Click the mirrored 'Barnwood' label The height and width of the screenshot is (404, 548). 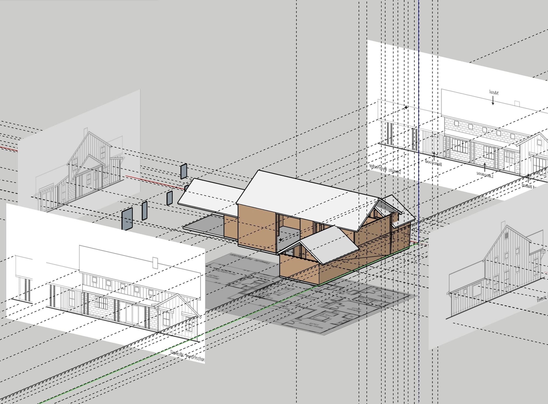[434, 163]
